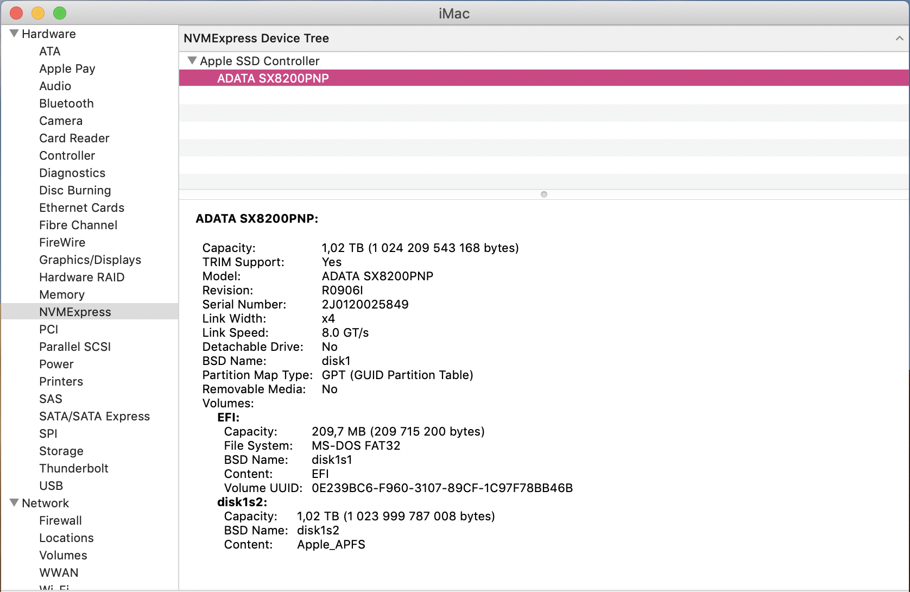Click the NVMExpress Device Tree sort chevron
The height and width of the screenshot is (592, 910).
(x=899, y=38)
